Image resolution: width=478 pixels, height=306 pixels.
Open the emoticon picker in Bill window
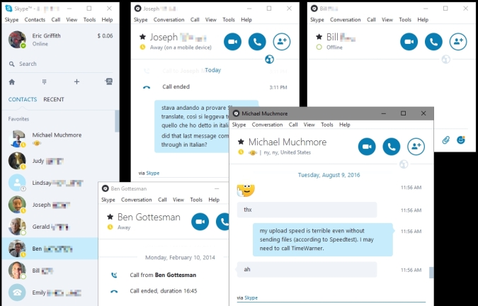461,140
